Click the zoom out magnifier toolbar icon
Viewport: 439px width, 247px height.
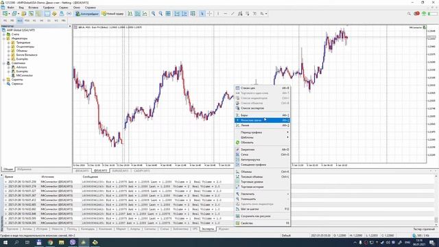161,14
